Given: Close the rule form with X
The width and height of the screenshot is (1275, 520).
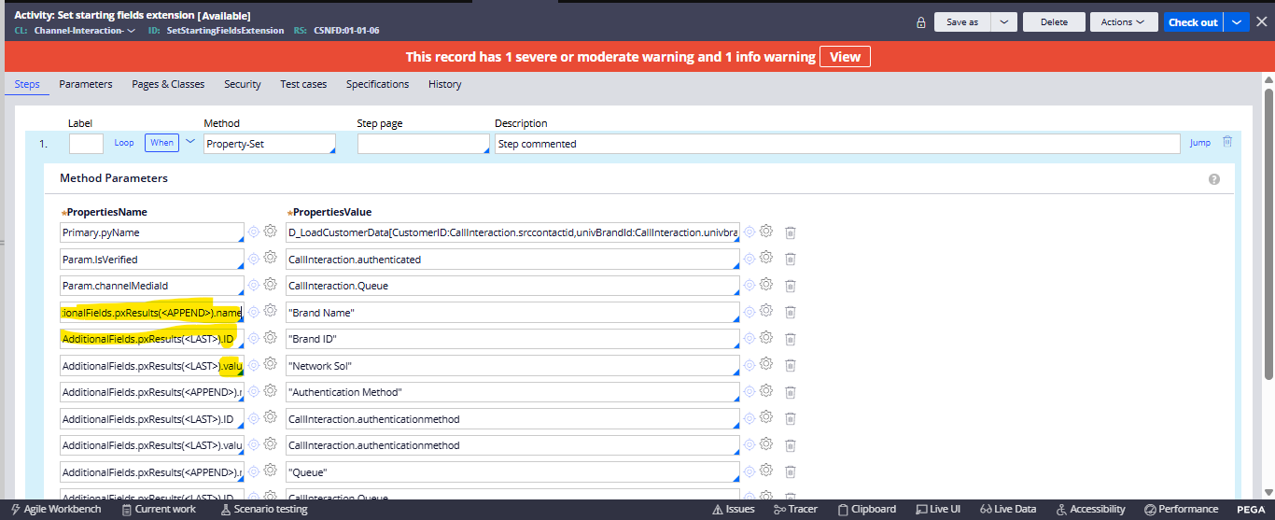Looking at the screenshot, I should 1262,22.
